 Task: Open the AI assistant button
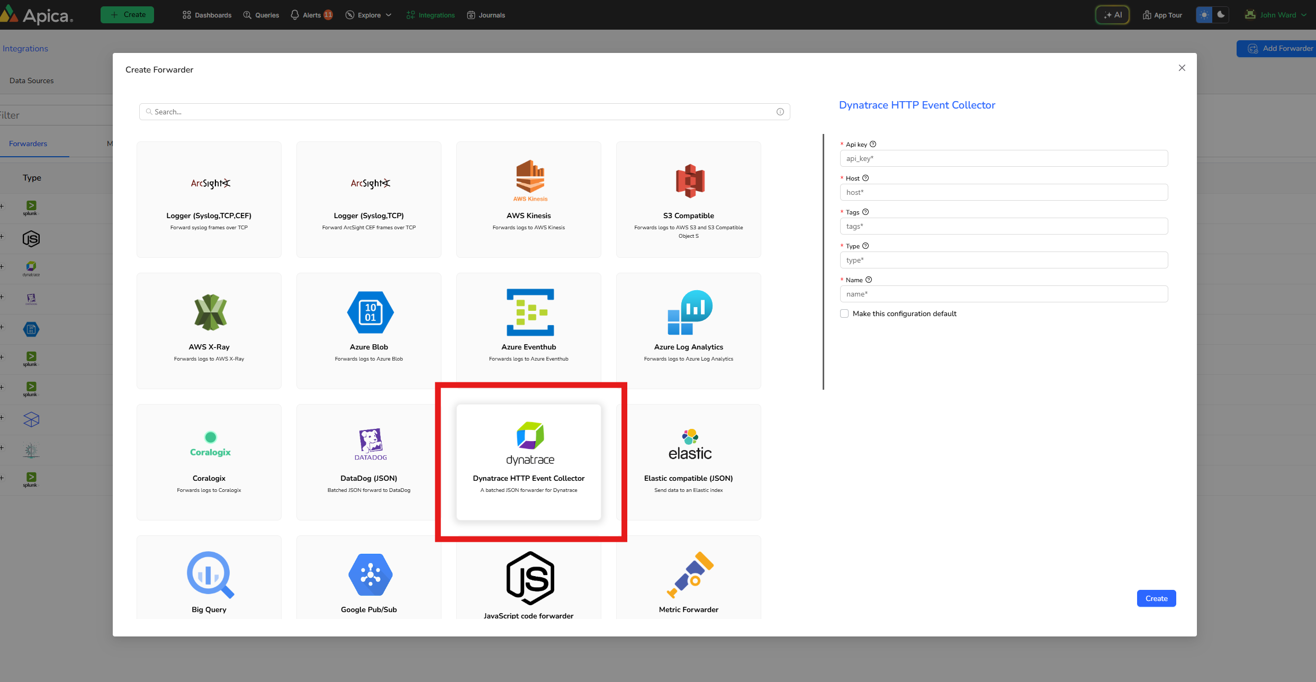pyautogui.click(x=1112, y=15)
